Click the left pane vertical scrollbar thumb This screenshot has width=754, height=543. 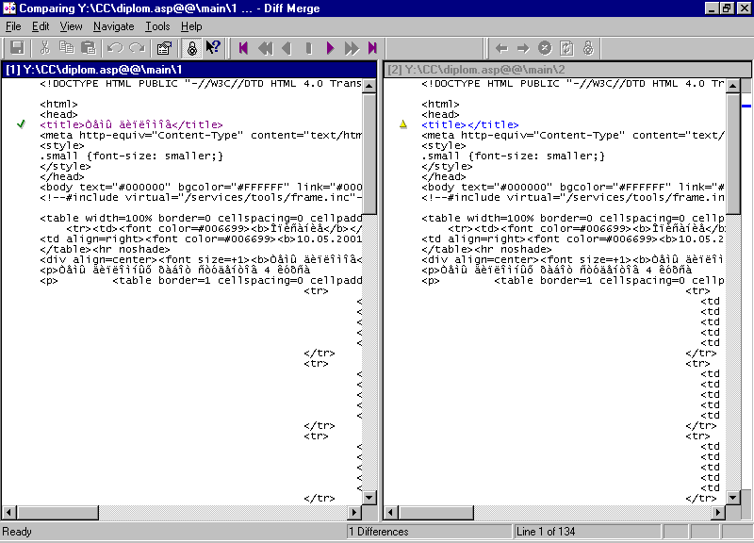click(369, 154)
